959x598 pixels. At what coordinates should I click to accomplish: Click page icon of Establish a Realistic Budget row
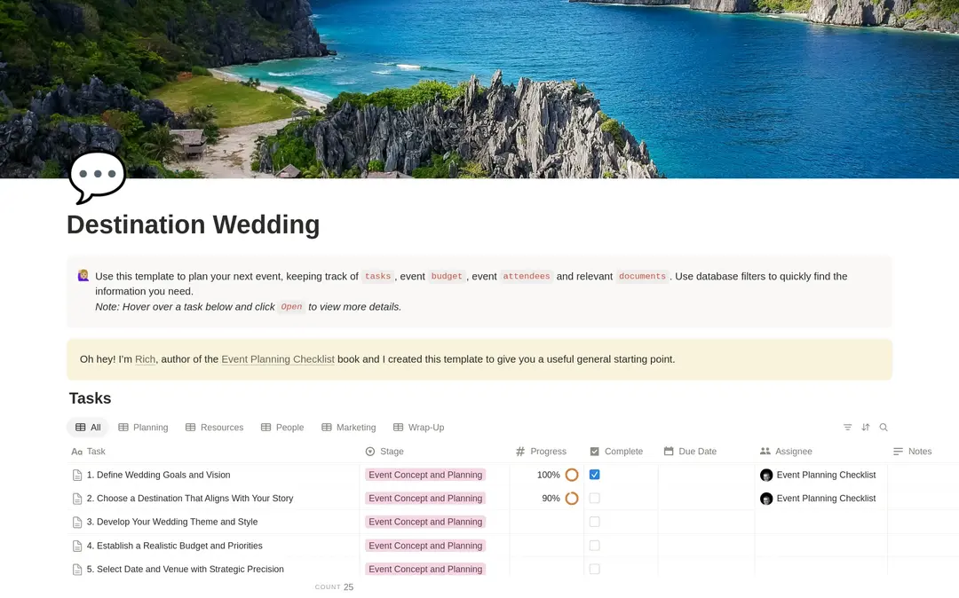[77, 546]
